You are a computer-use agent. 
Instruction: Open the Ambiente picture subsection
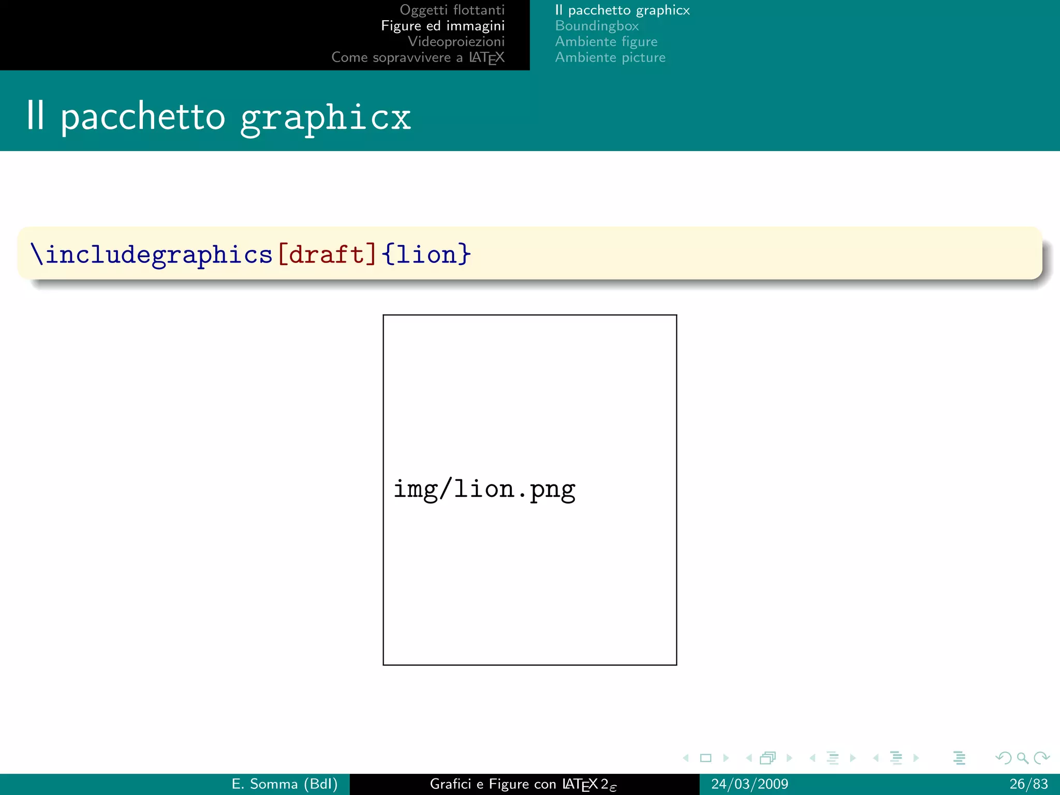coord(610,57)
